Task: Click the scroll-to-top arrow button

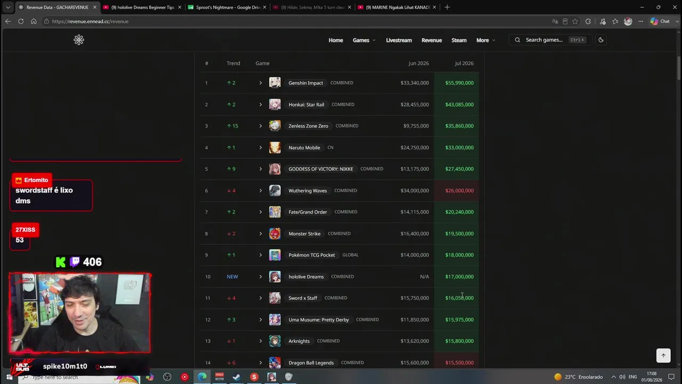Action: (x=663, y=355)
